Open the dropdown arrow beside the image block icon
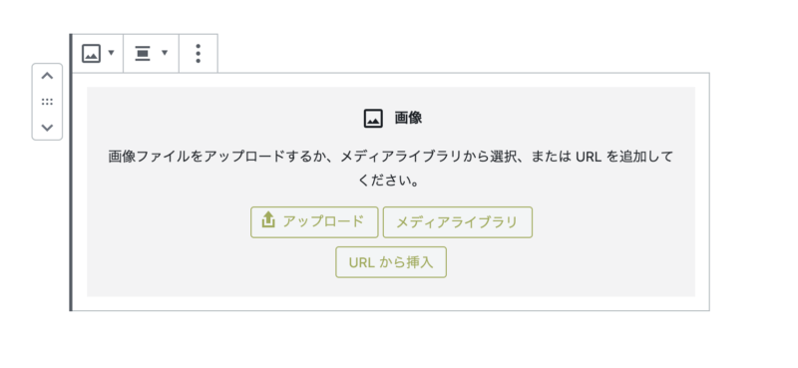Screen dimensions: 798x368 pyautogui.click(x=112, y=53)
